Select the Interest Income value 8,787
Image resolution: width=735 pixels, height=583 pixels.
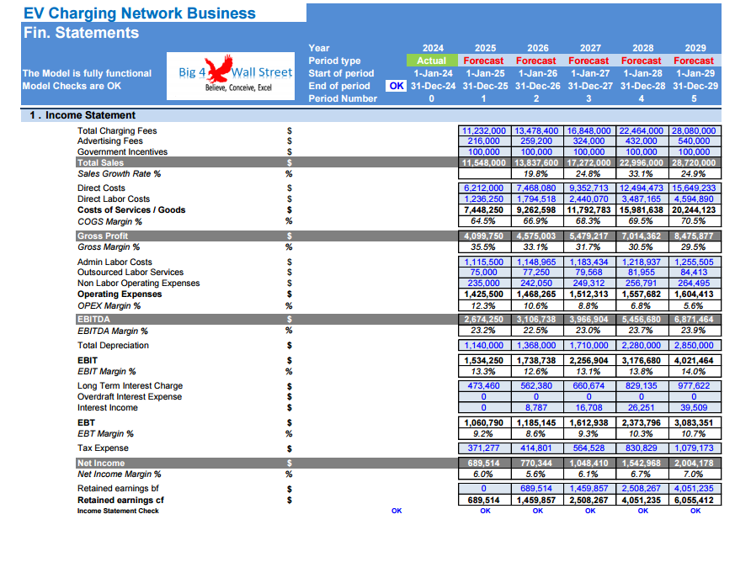click(x=536, y=407)
